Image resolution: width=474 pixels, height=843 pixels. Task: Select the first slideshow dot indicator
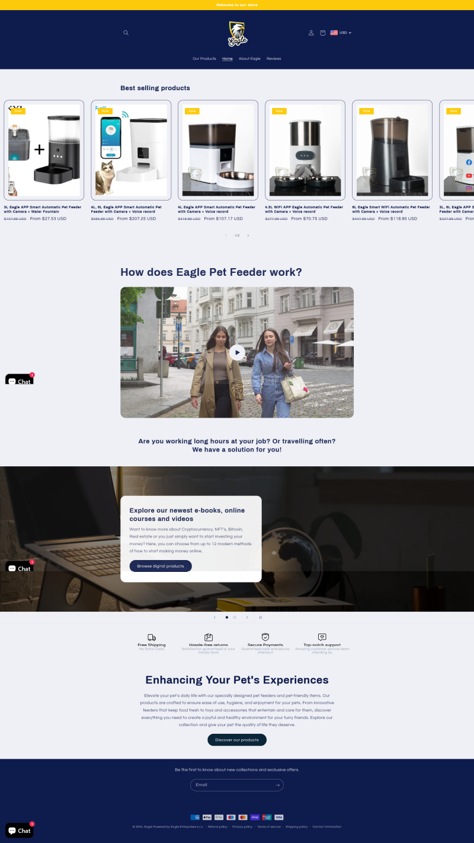(227, 617)
